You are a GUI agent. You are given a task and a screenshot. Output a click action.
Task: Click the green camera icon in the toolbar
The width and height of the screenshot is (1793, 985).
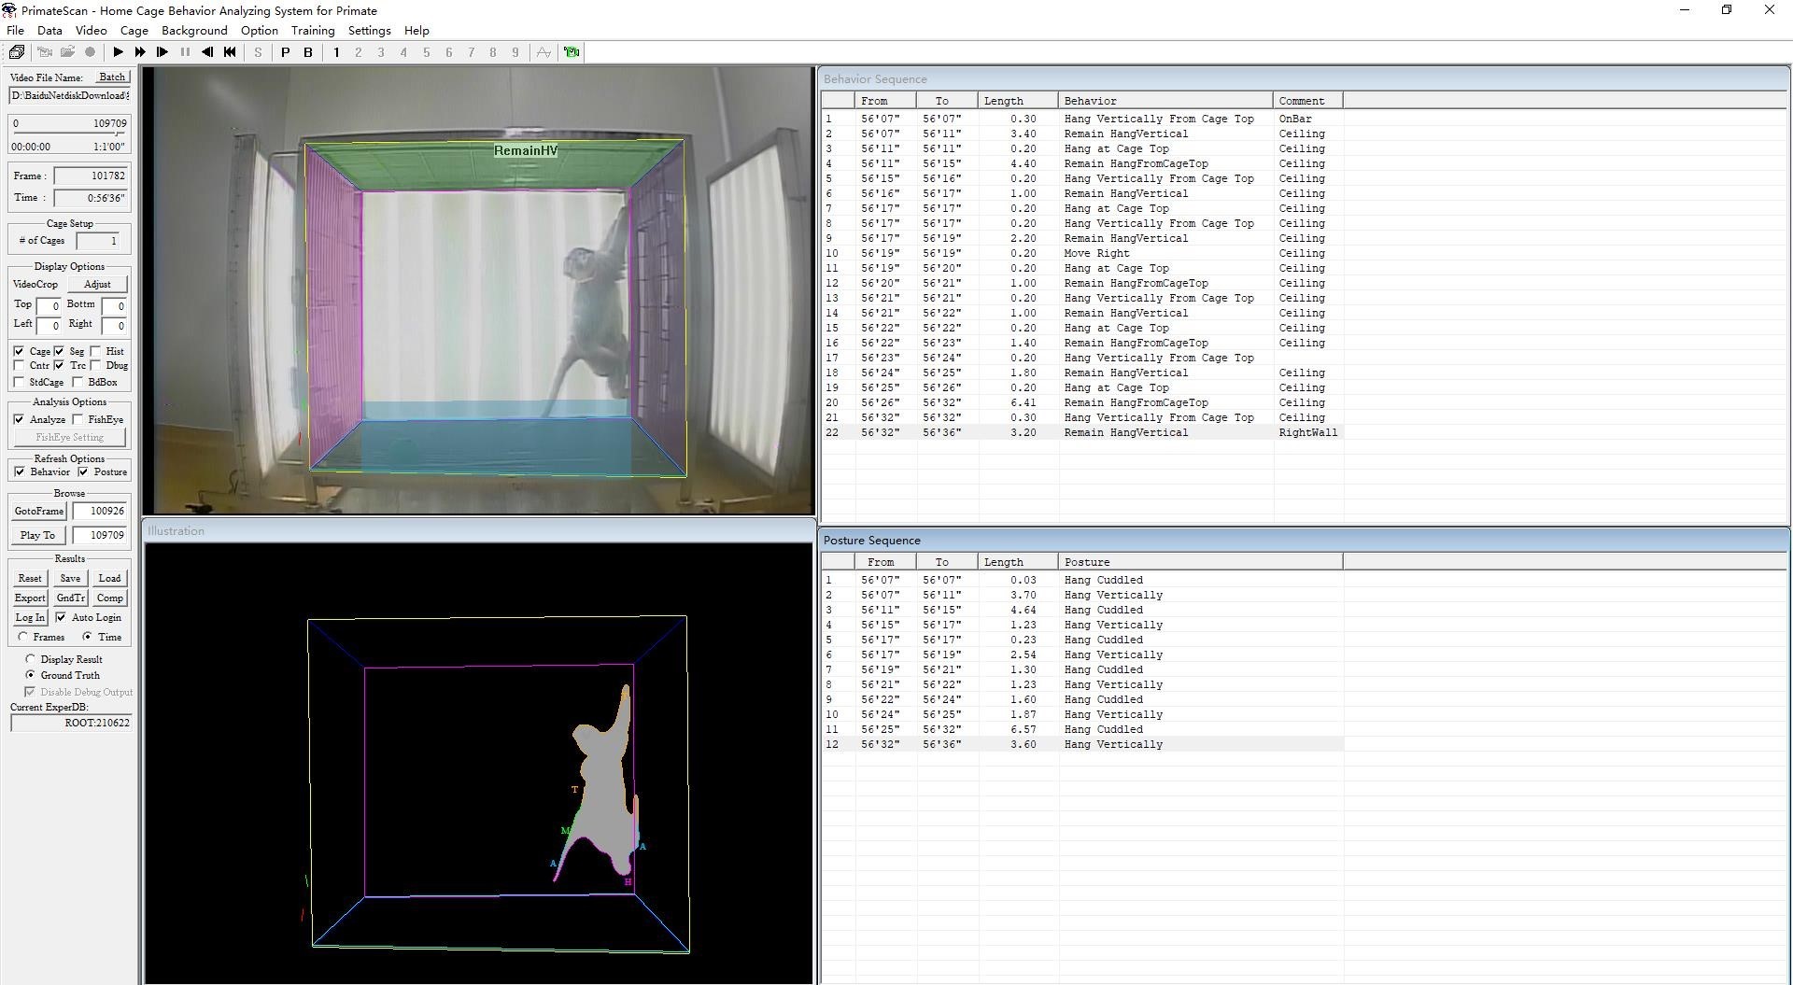click(x=572, y=52)
